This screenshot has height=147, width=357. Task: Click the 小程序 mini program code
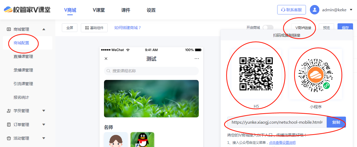point(315,75)
